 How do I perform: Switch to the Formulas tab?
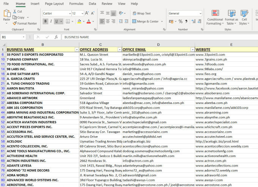[76, 4]
